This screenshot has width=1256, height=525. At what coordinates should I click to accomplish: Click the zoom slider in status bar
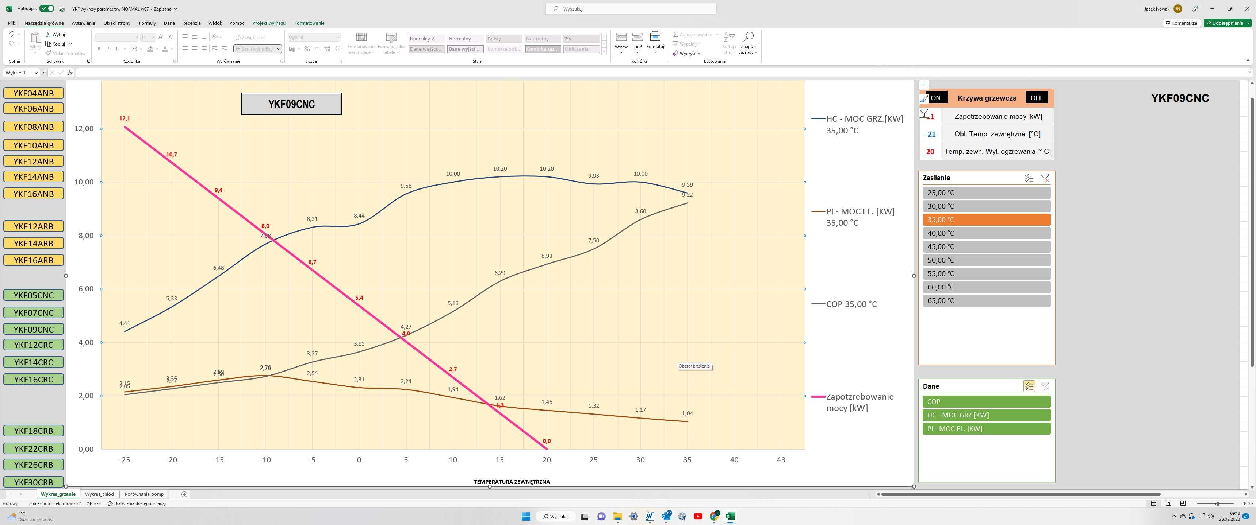1217,503
